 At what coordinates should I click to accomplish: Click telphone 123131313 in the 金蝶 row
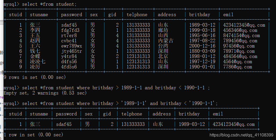coord(138,56)
